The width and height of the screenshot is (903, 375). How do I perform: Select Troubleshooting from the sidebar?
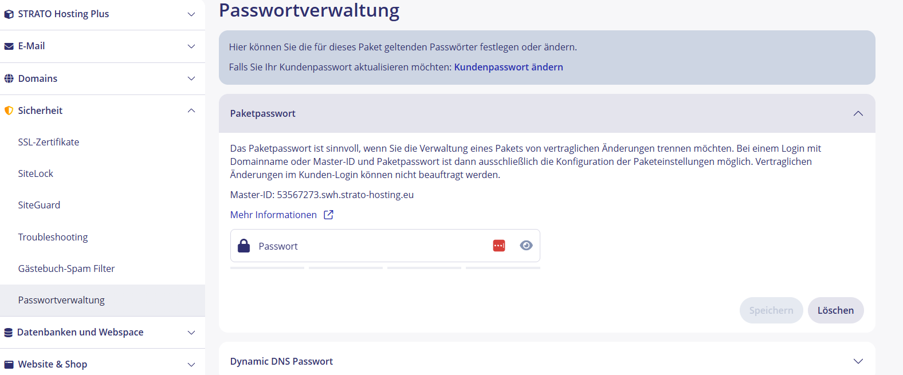click(x=53, y=237)
